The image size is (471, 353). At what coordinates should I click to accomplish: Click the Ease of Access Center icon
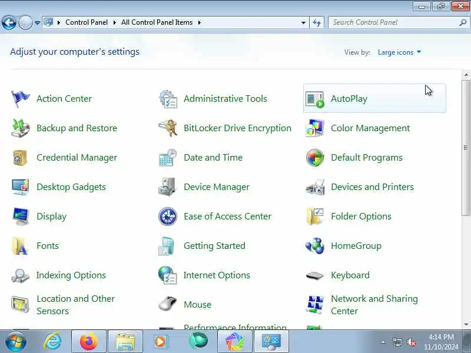click(x=168, y=217)
